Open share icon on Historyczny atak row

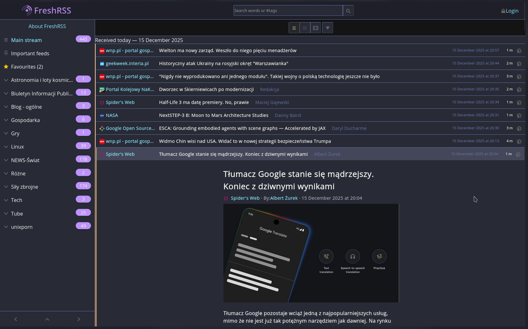pos(519,64)
